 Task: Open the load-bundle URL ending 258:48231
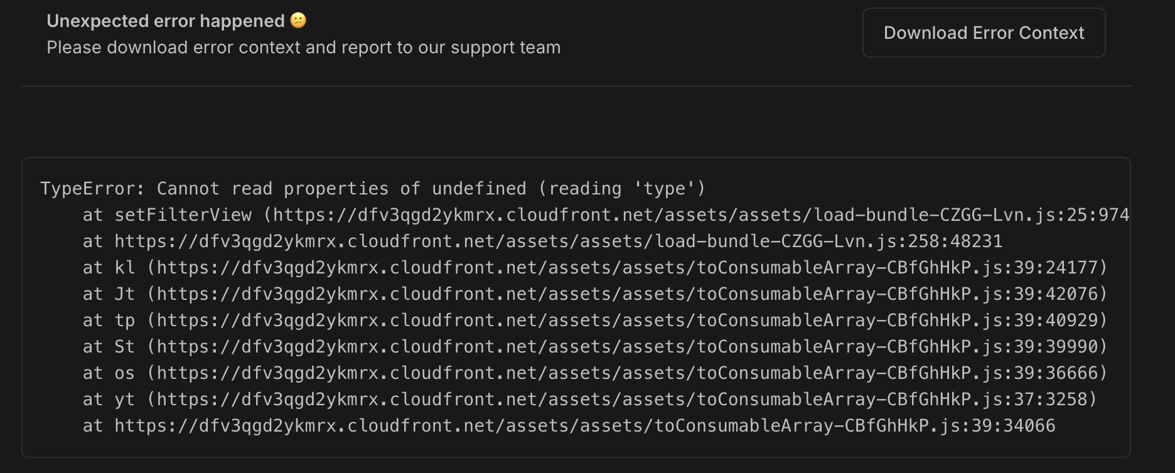tap(558, 242)
